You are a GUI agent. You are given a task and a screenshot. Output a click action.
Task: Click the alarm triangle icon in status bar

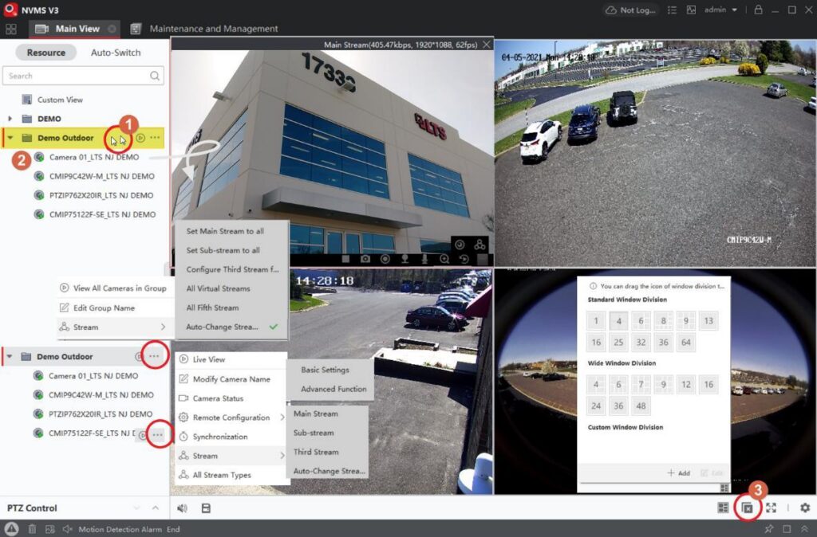pos(11,529)
